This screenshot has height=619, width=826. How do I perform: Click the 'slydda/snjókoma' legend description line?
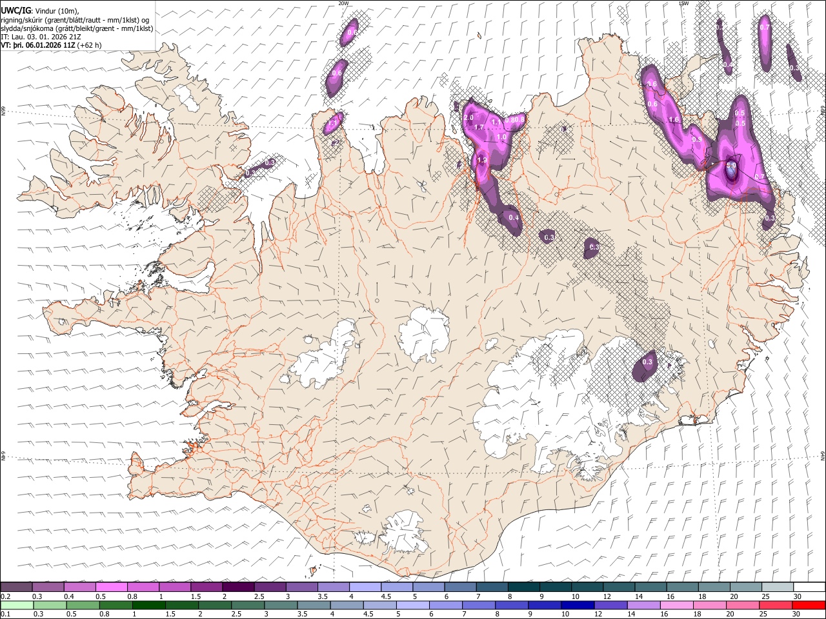pyautogui.click(x=77, y=28)
